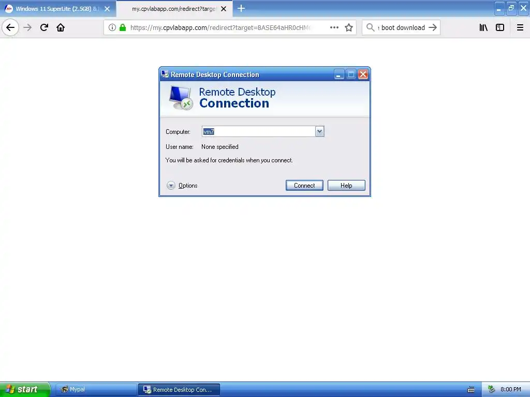Click the 'None specified' user name text

pos(219,147)
